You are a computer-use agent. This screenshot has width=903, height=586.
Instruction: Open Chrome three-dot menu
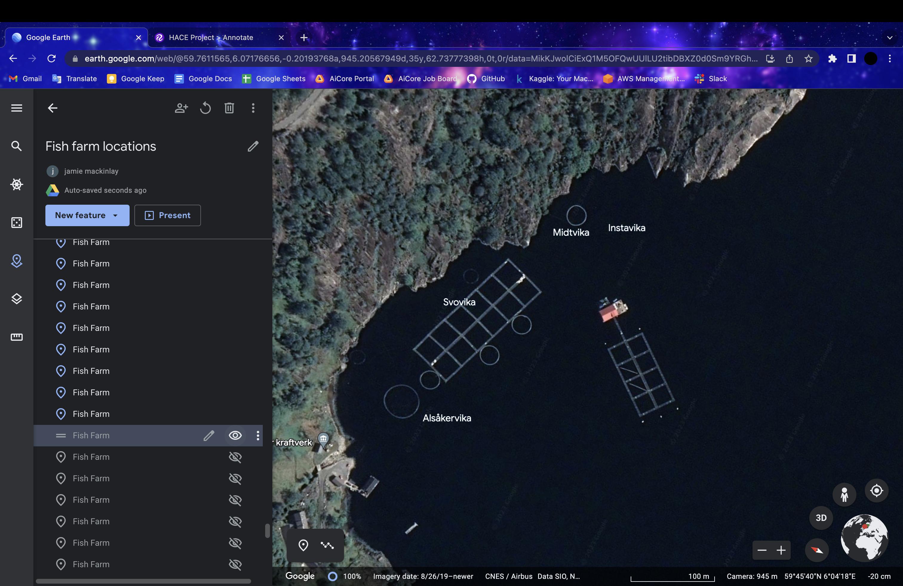point(890,58)
